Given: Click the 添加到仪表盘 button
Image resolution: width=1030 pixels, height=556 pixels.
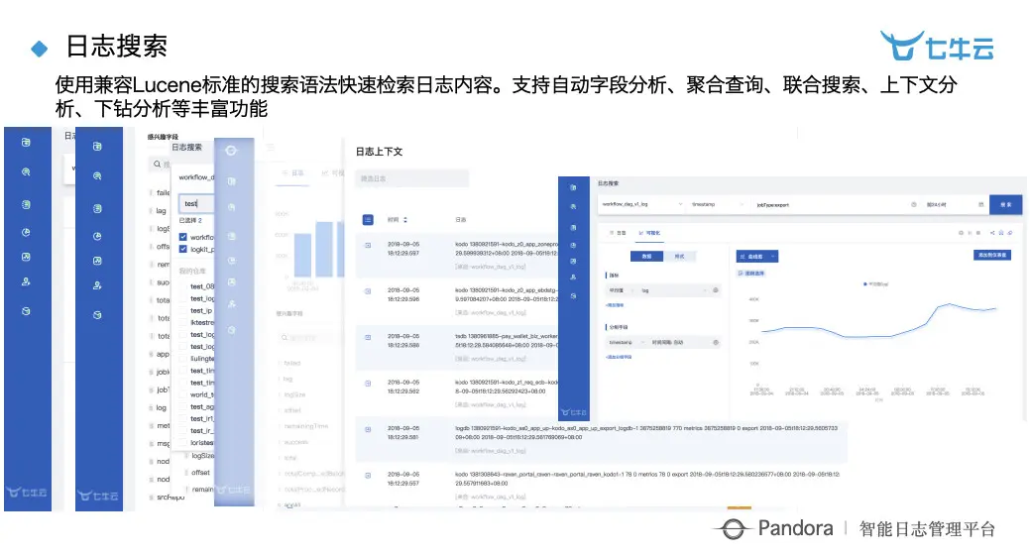Looking at the screenshot, I should click(992, 255).
